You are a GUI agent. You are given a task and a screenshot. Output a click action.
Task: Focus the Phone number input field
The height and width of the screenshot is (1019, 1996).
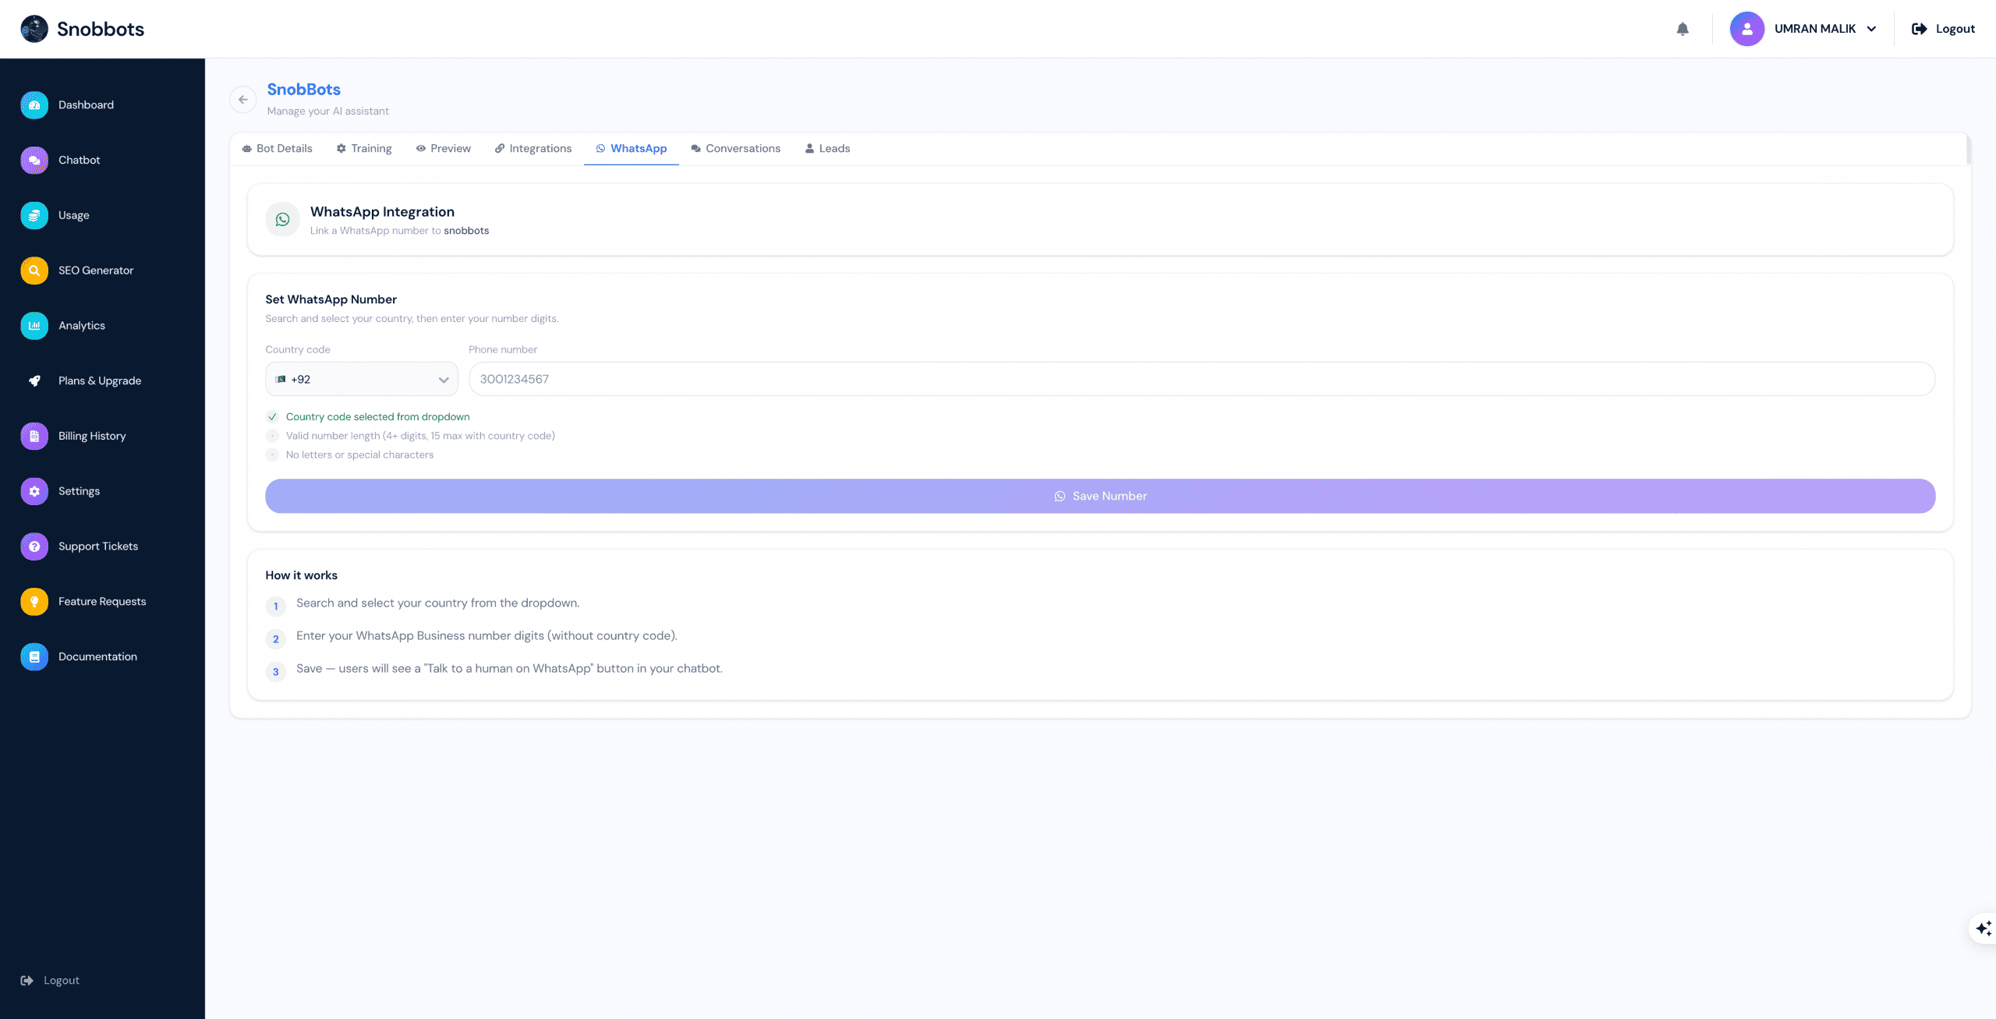tap(1201, 380)
